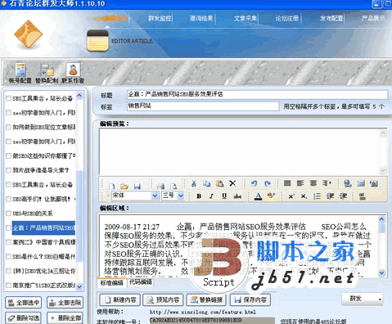
Task: Toggle strikethrough formatting
Action: click(237, 196)
